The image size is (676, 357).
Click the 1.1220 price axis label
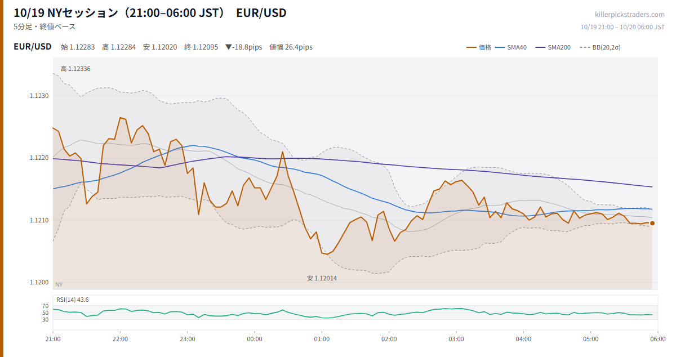(39, 158)
